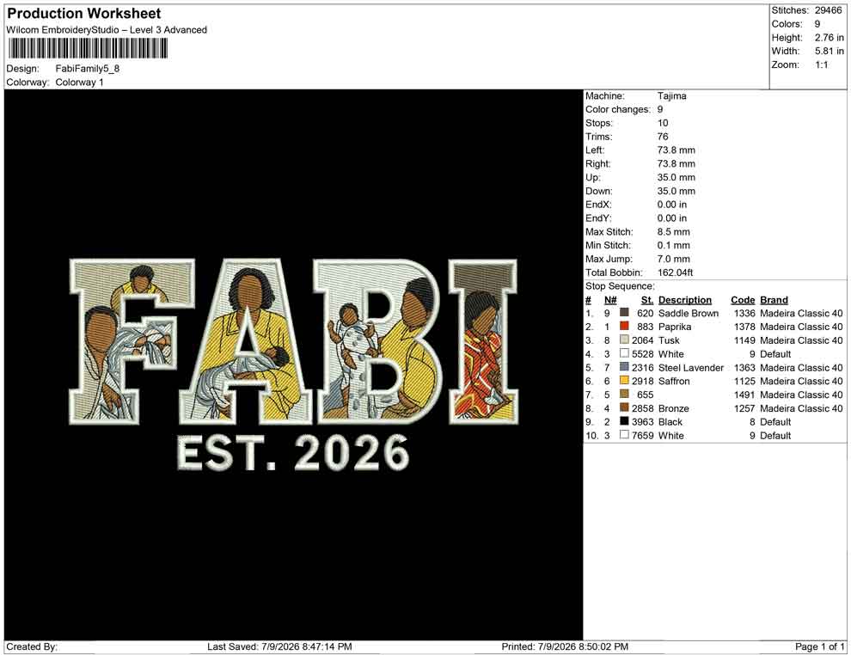Click the Saddle Brown color swatch

pos(624,313)
